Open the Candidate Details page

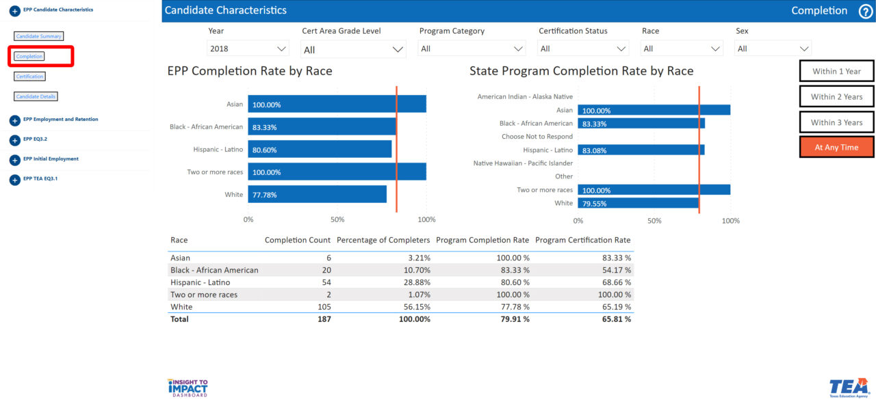(36, 96)
